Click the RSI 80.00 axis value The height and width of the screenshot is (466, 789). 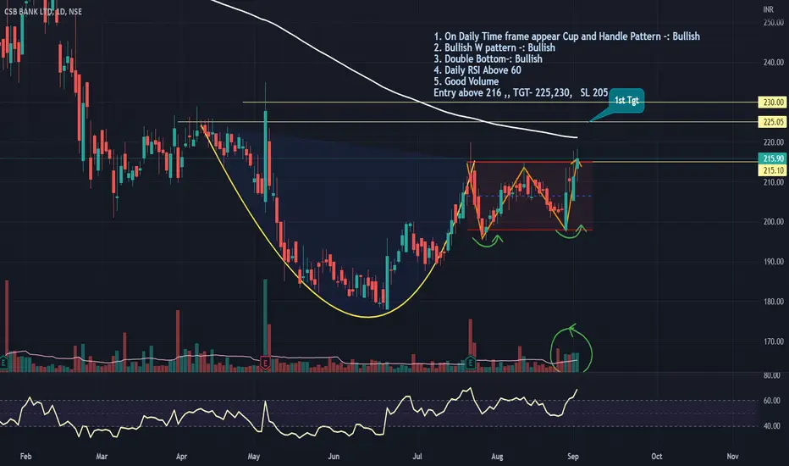[x=772, y=375]
